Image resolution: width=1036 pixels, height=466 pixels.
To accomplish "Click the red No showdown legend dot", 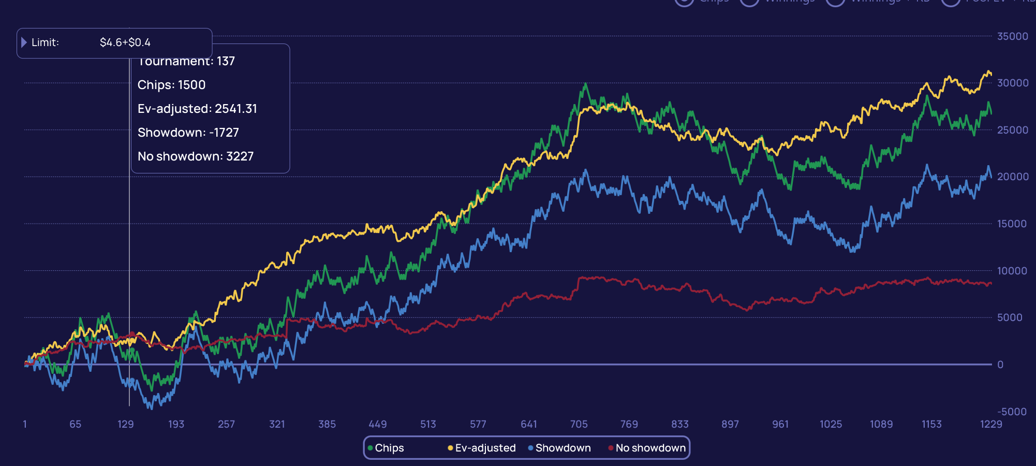I will point(611,448).
